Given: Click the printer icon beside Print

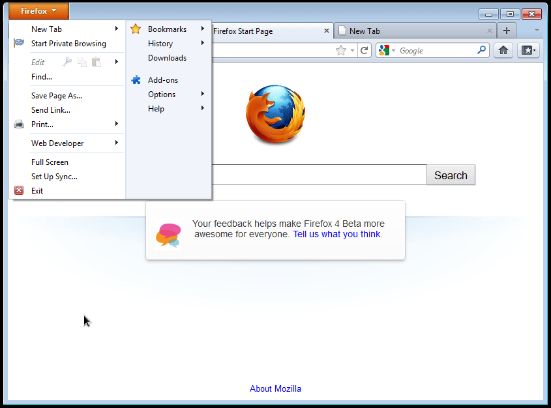Looking at the screenshot, I should pyautogui.click(x=19, y=124).
